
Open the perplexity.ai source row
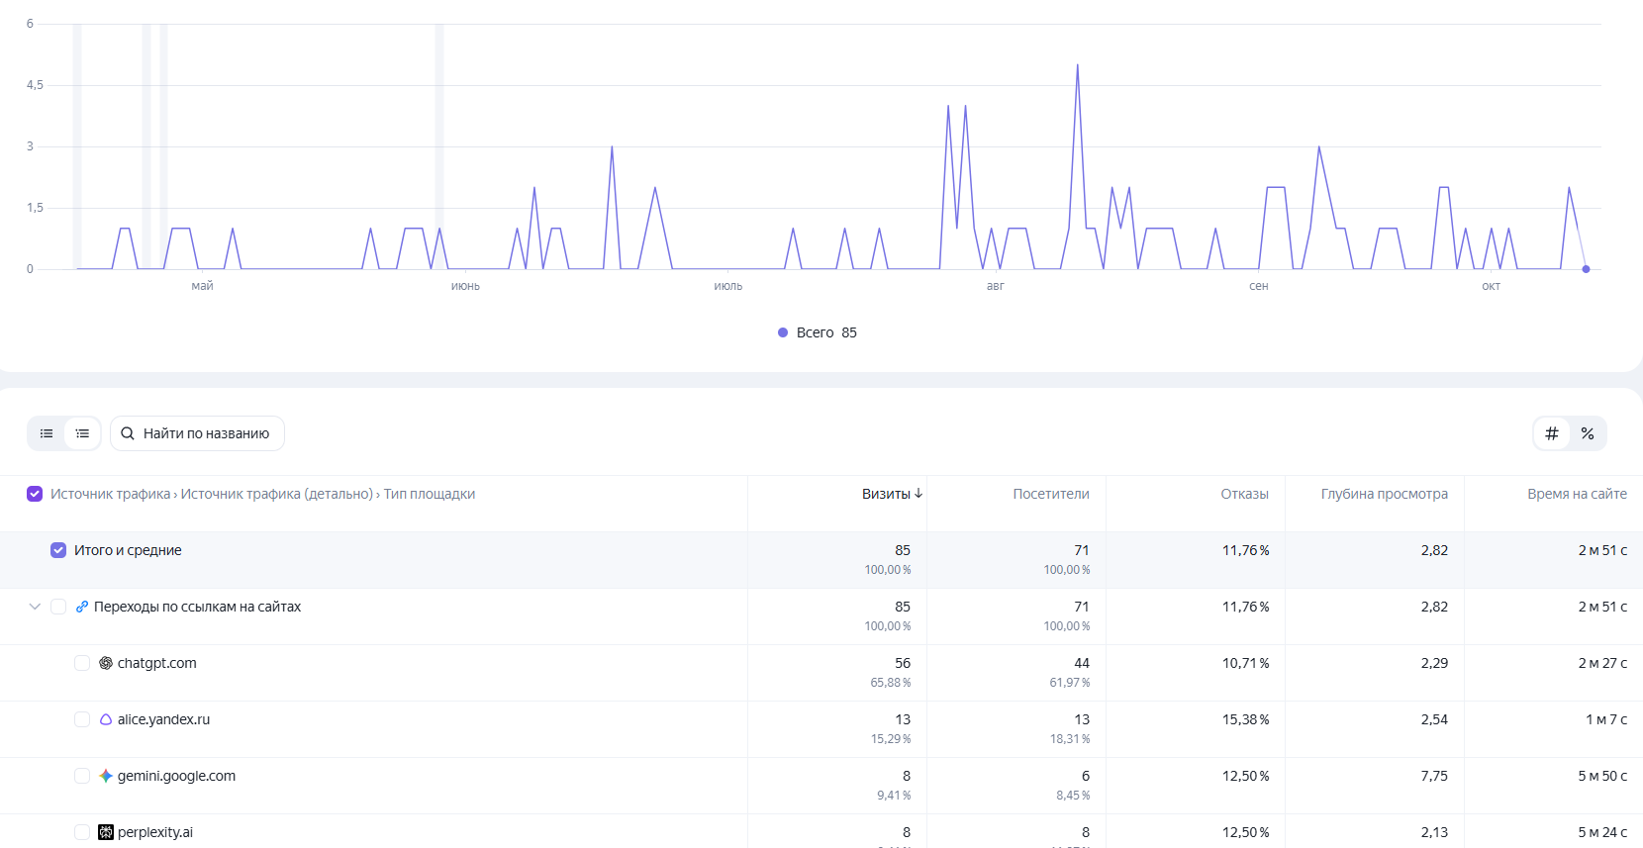pos(155,832)
